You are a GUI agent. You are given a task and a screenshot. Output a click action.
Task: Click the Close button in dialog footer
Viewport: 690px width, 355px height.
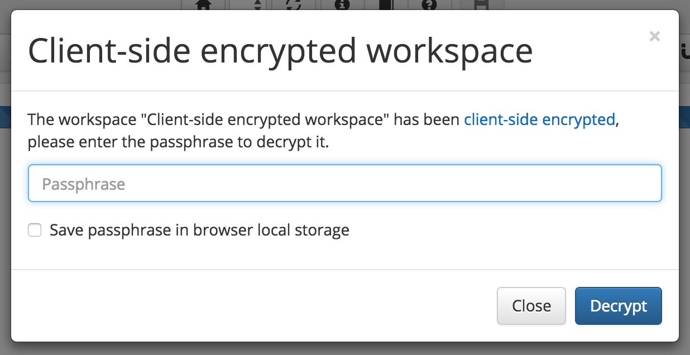tap(531, 306)
